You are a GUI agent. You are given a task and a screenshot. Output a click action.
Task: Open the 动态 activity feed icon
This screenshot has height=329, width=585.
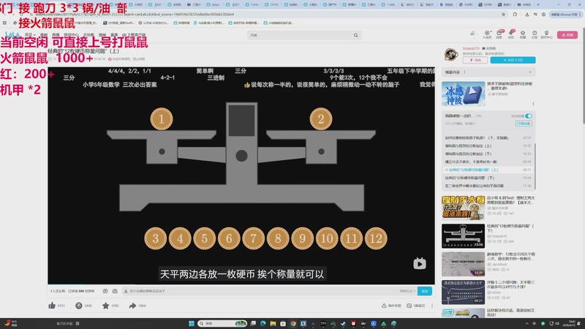click(511, 34)
